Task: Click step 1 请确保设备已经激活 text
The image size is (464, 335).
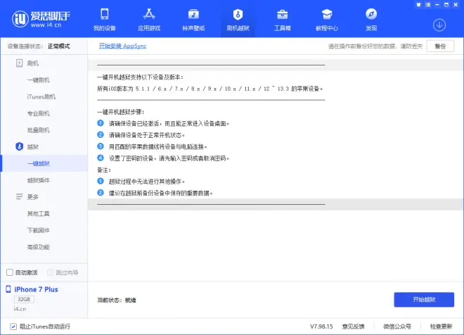Action: [169, 124]
